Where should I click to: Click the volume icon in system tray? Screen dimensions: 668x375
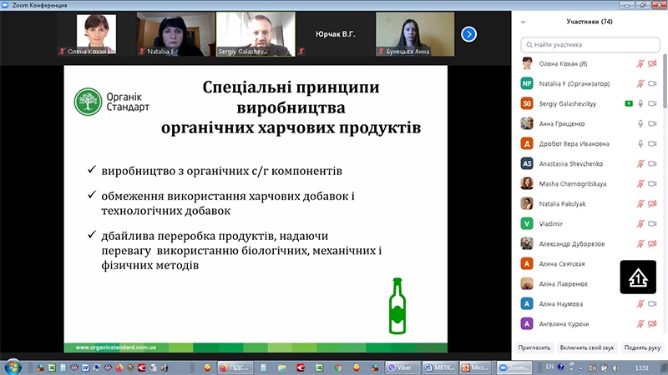[615, 367]
